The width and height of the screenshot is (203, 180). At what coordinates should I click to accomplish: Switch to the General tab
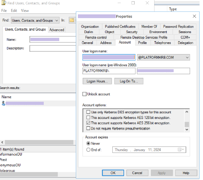pyautogui.click(x=87, y=43)
